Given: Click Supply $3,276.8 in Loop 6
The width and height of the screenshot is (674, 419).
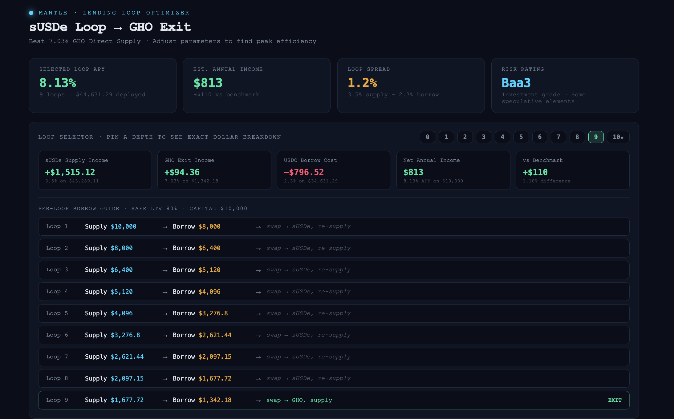Looking at the screenshot, I should point(112,335).
